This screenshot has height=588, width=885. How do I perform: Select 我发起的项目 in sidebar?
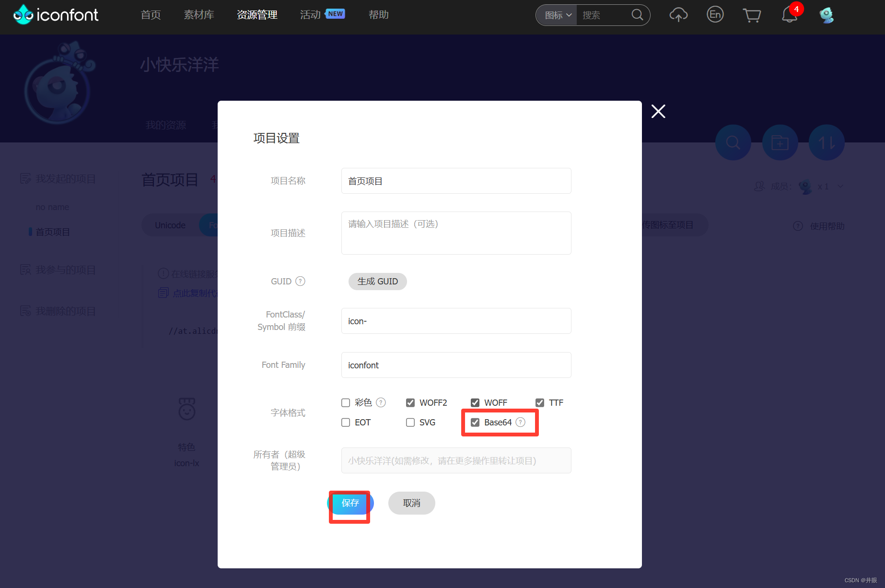click(66, 179)
